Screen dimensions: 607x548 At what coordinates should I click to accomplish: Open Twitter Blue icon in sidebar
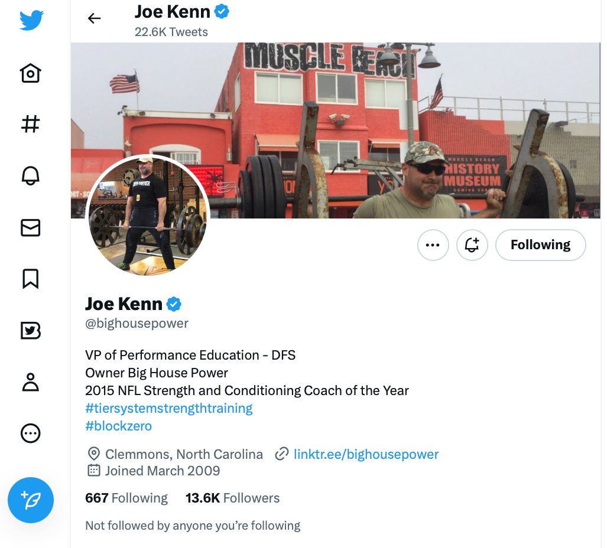(x=31, y=331)
